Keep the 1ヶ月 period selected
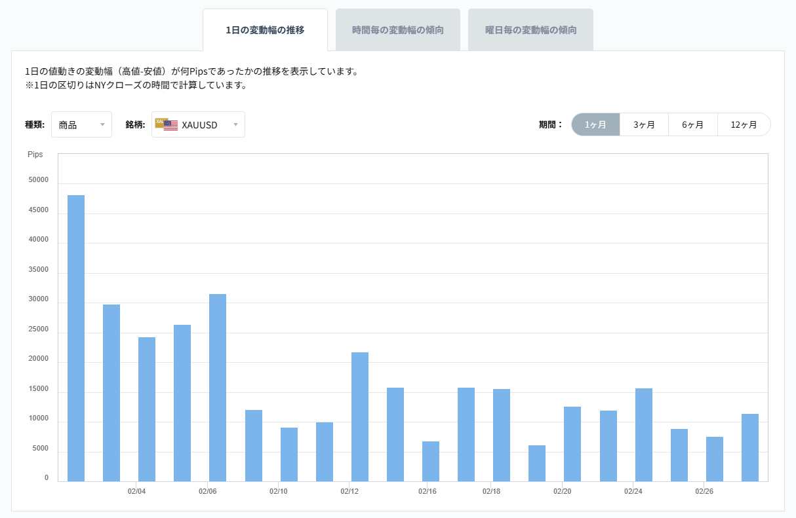Image resolution: width=796 pixels, height=518 pixels. click(595, 124)
